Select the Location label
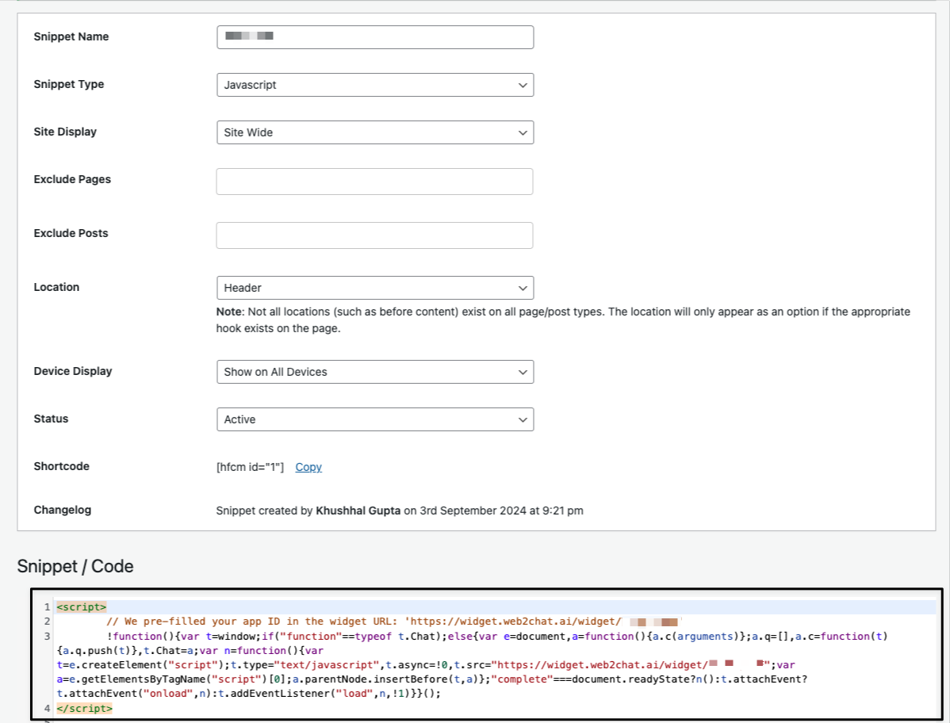 tap(56, 287)
